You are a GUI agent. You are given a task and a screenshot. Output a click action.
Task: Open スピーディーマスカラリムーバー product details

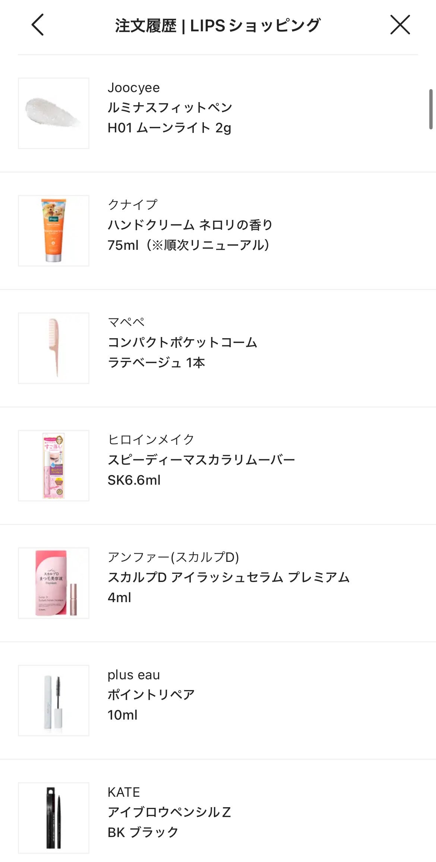pos(201,460)
